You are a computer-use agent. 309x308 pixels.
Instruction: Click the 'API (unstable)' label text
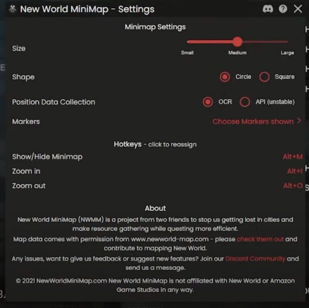click(275, 102)
